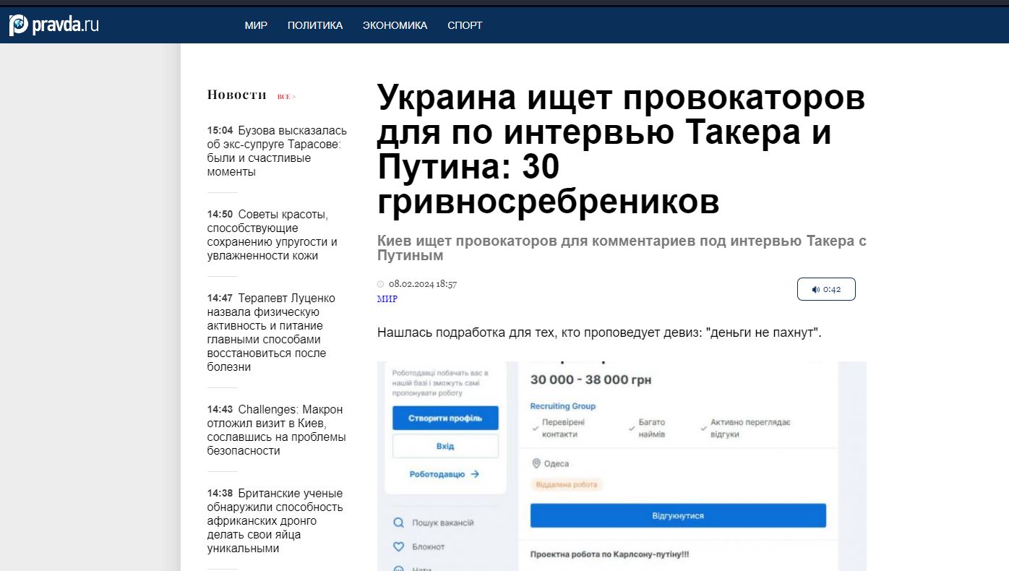The height and width of the screenshot is (571, 1009).
Task: Open the ЭКОНОМИКА menu section
Action: coord(395,25)
